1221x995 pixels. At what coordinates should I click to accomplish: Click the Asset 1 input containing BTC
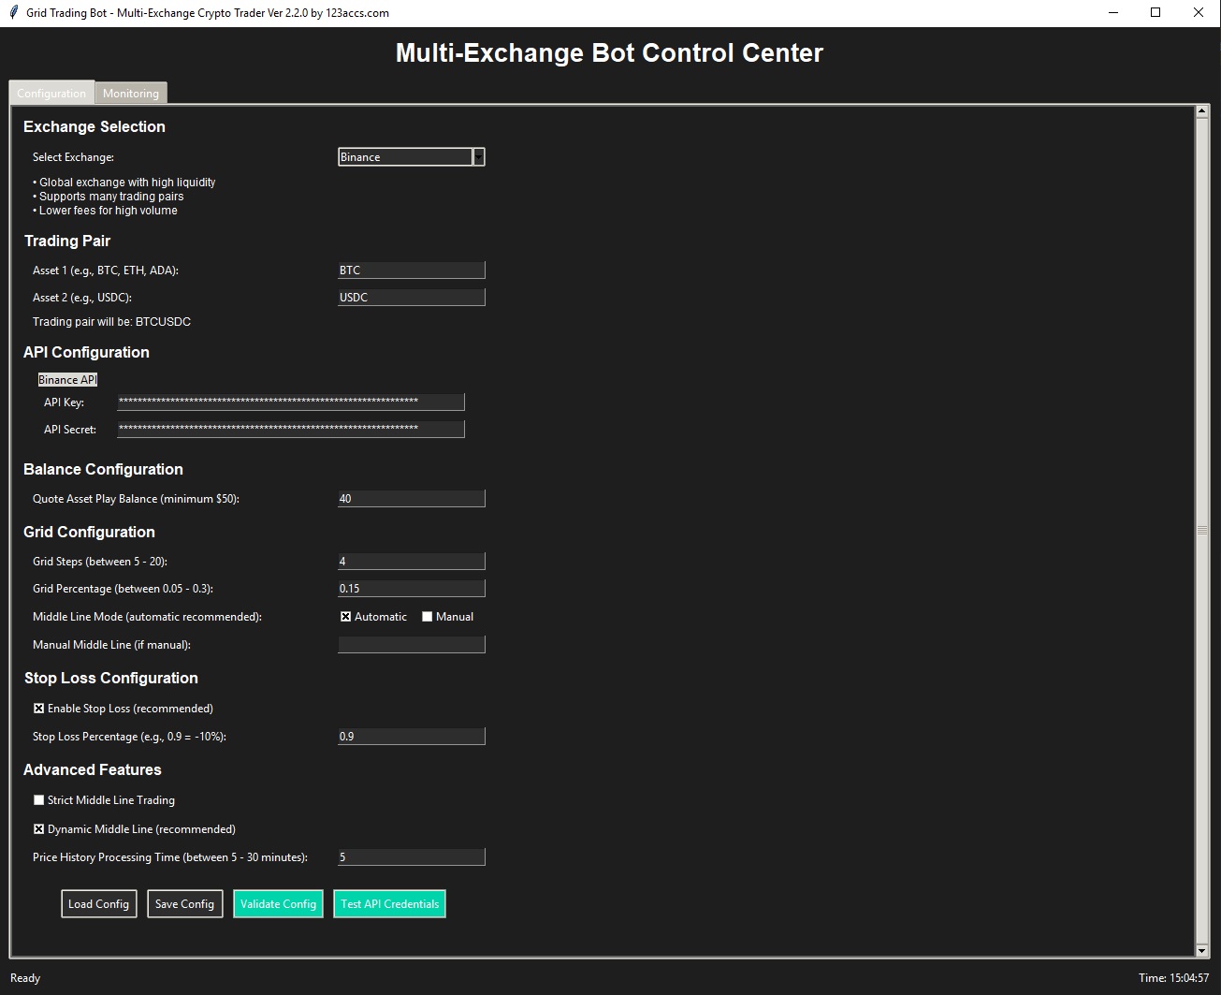click(412, 271)
